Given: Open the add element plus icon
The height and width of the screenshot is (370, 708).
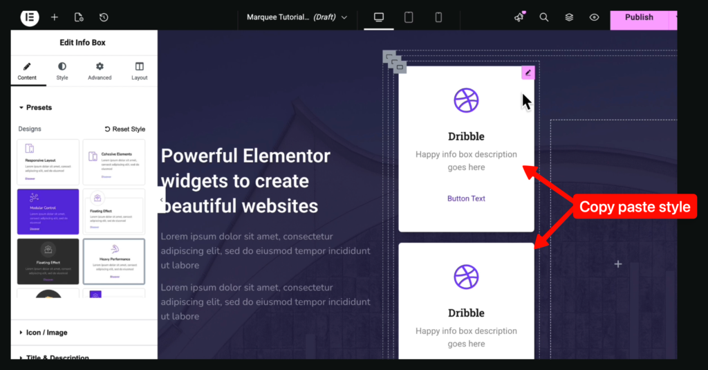Looking at the screenshot, I should click(x=55, y=17).
